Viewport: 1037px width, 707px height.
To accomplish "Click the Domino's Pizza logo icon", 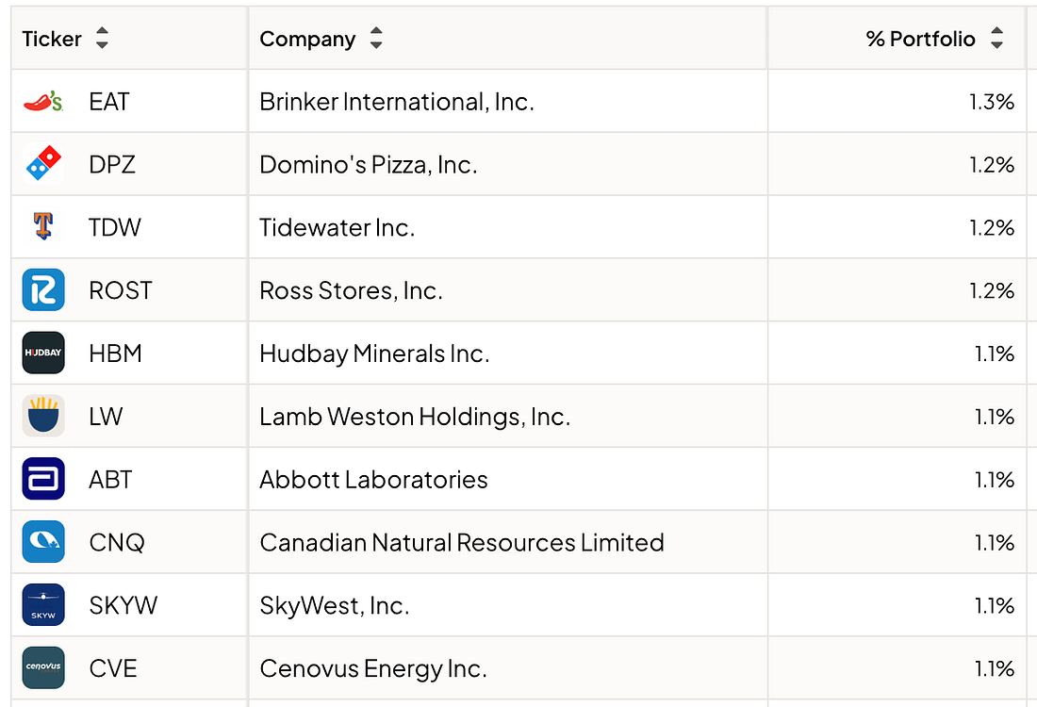I will [x=43, y=164].
